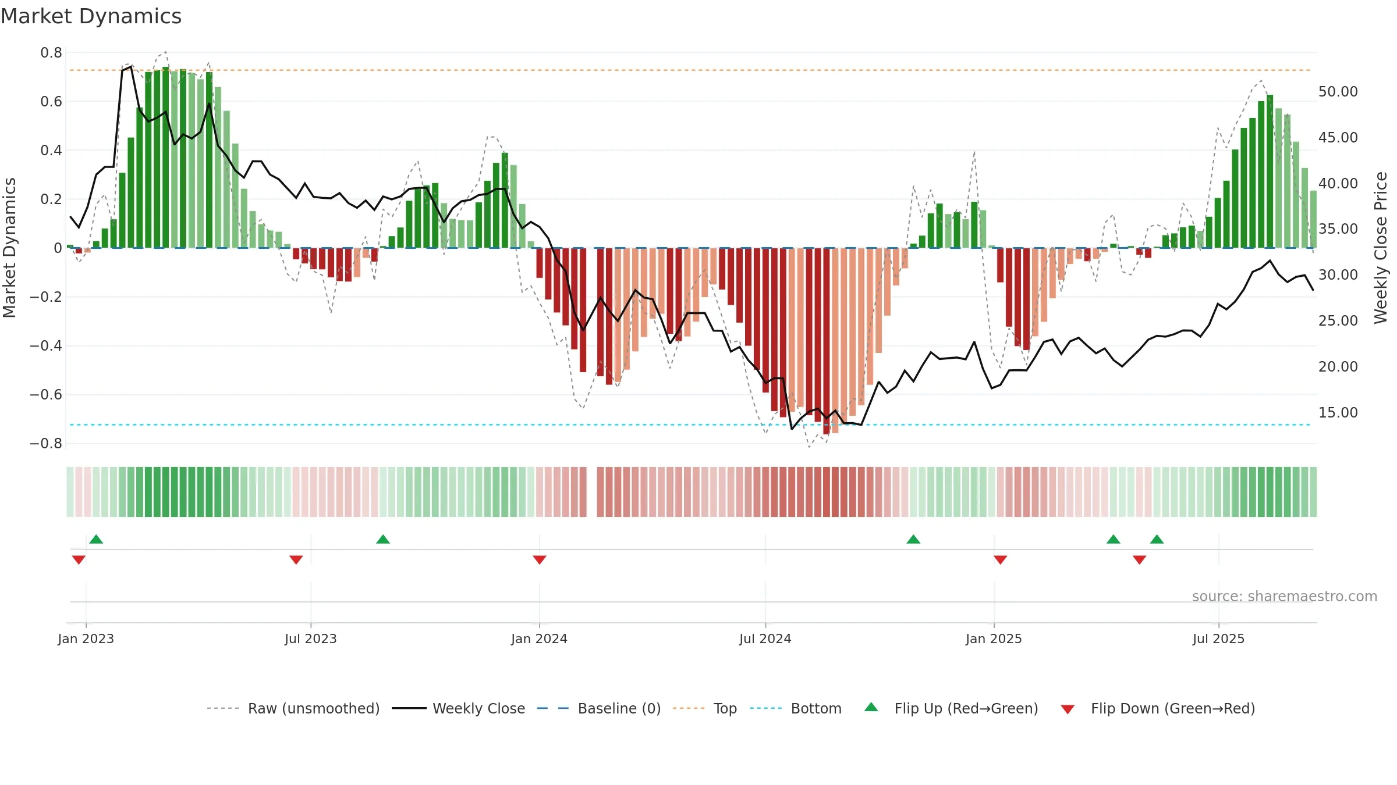Click the Market Dynamics left axis title

point(9,248)
